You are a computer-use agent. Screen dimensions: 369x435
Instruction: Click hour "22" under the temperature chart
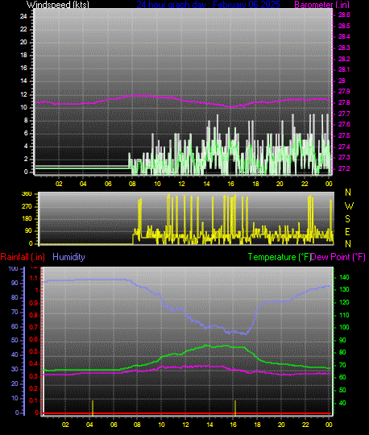[x=305, y=425]
